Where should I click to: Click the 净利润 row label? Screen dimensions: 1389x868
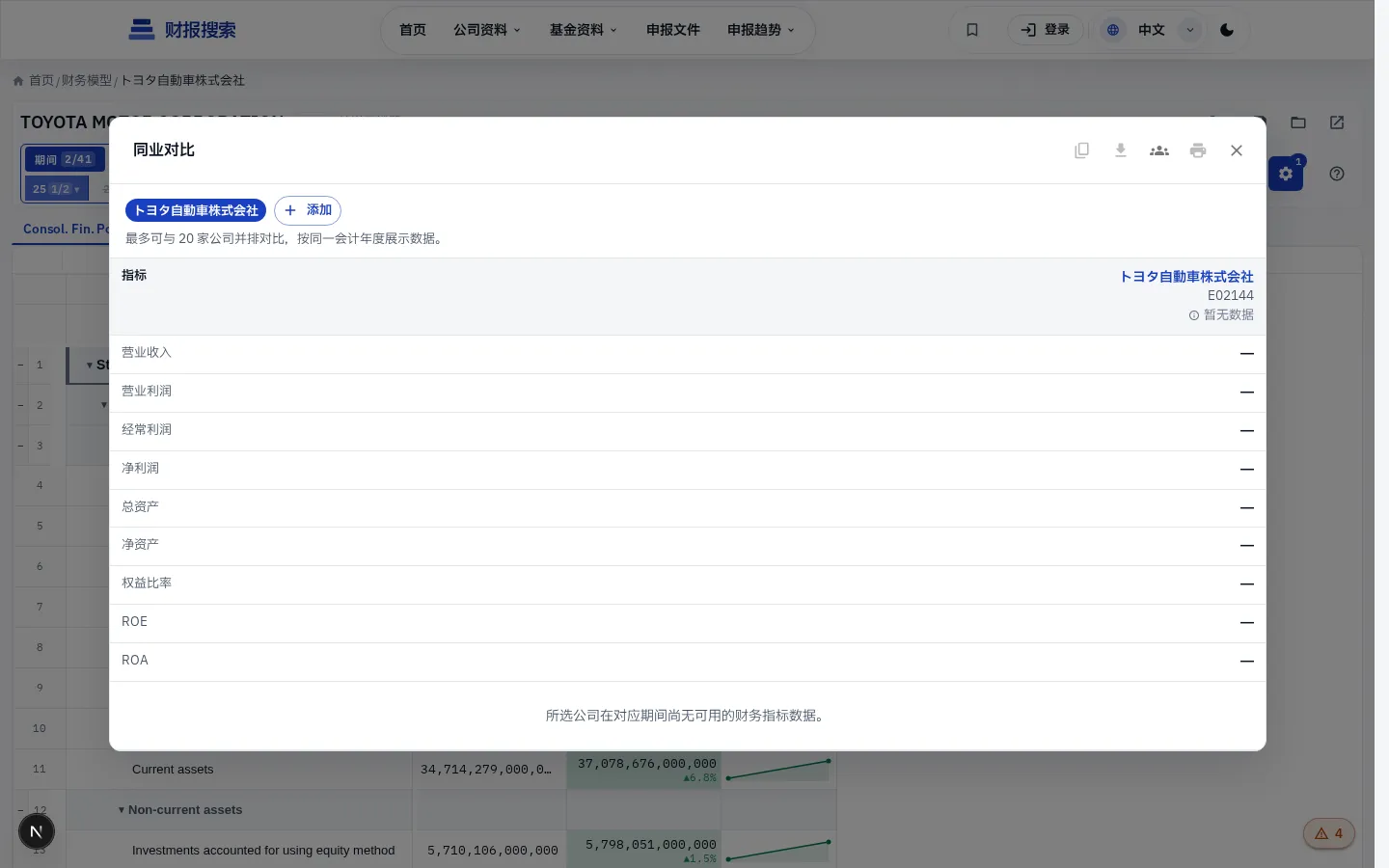click(140, 468)
